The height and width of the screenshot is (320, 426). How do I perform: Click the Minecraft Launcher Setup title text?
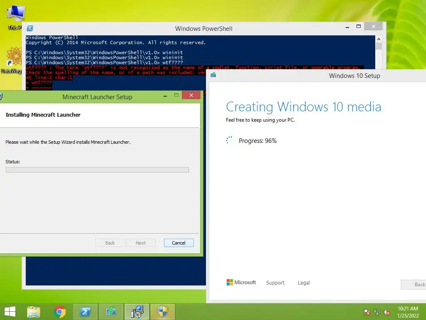click(97, 97)
